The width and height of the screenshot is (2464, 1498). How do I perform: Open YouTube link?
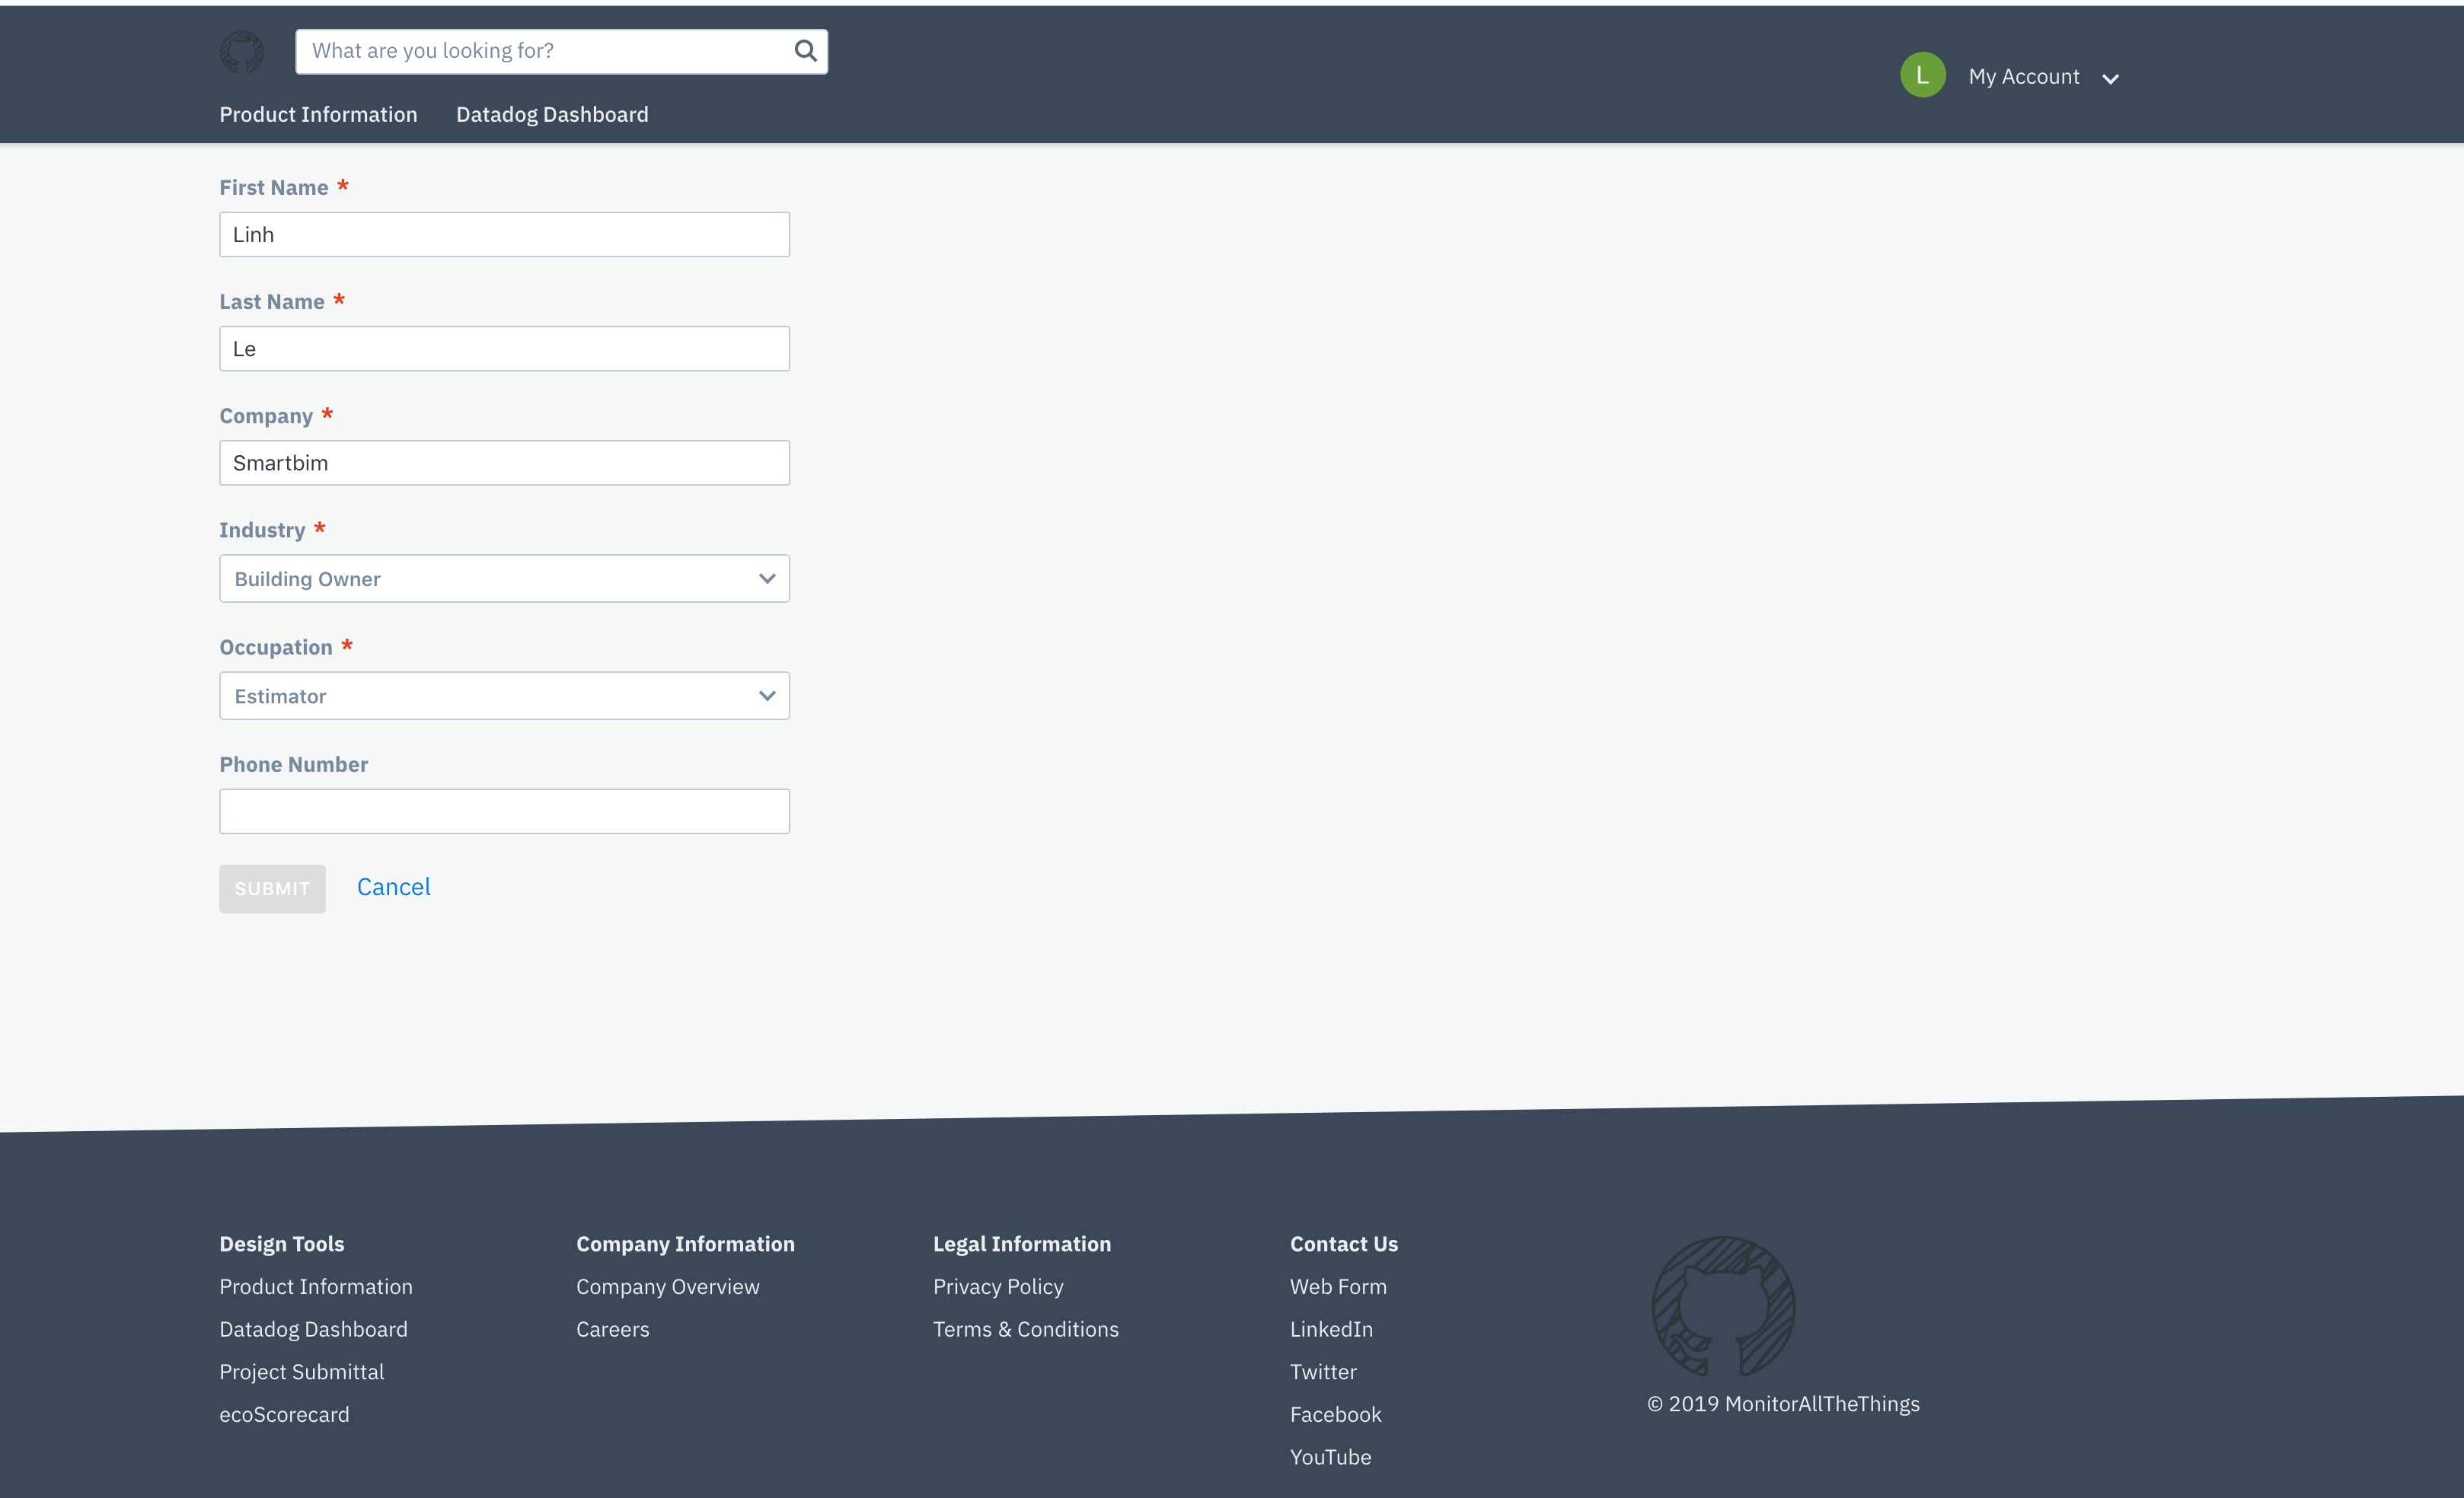pos(1330,1457)
